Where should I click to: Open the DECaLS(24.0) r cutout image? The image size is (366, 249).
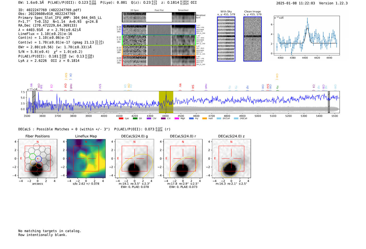click(x=183, y=159)
